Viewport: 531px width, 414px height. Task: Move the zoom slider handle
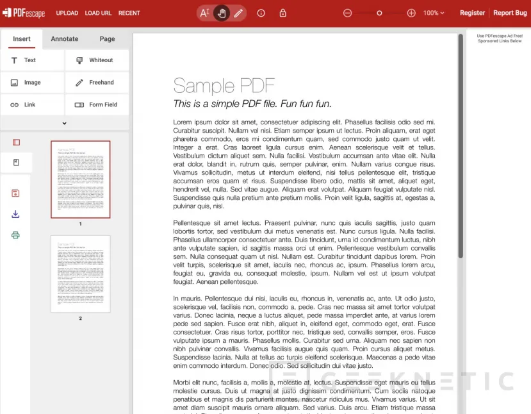(x=379, y=13)
